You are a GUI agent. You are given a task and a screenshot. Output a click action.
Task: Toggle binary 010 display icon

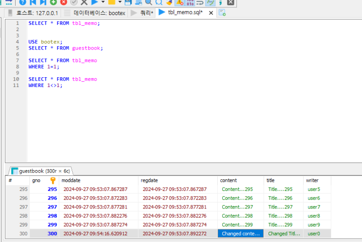point(190,2)
